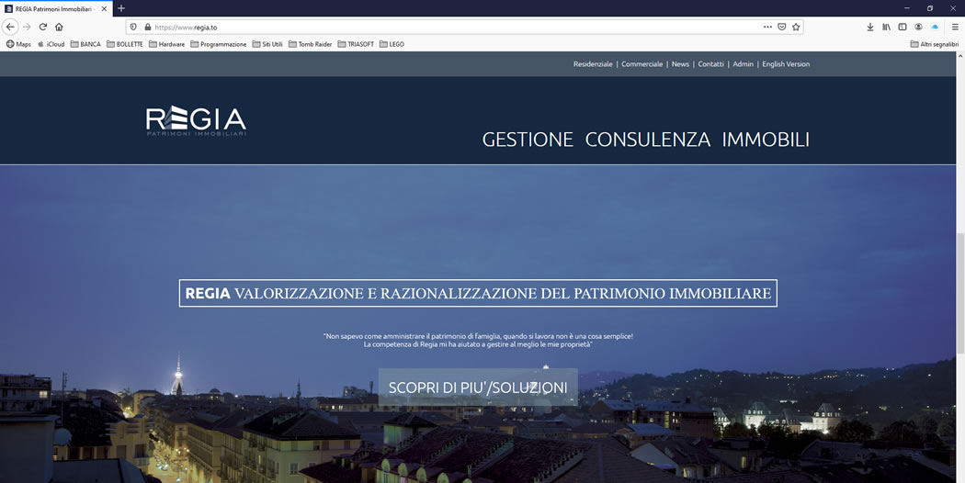Image resolution: width=965 pixels, height=483 pixels.
Task: Select the REGIA Patrimoni Immobiliari tab
Action: 56,8
